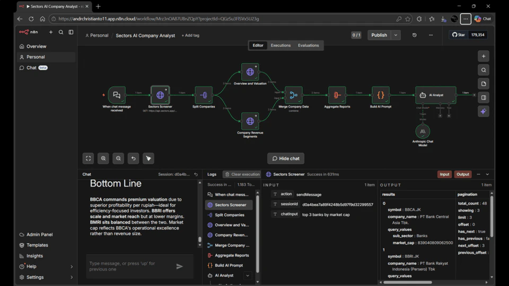Screen dimensions: 509x286
Task: Toggle the Input panel button
Action: pos(444,174)
